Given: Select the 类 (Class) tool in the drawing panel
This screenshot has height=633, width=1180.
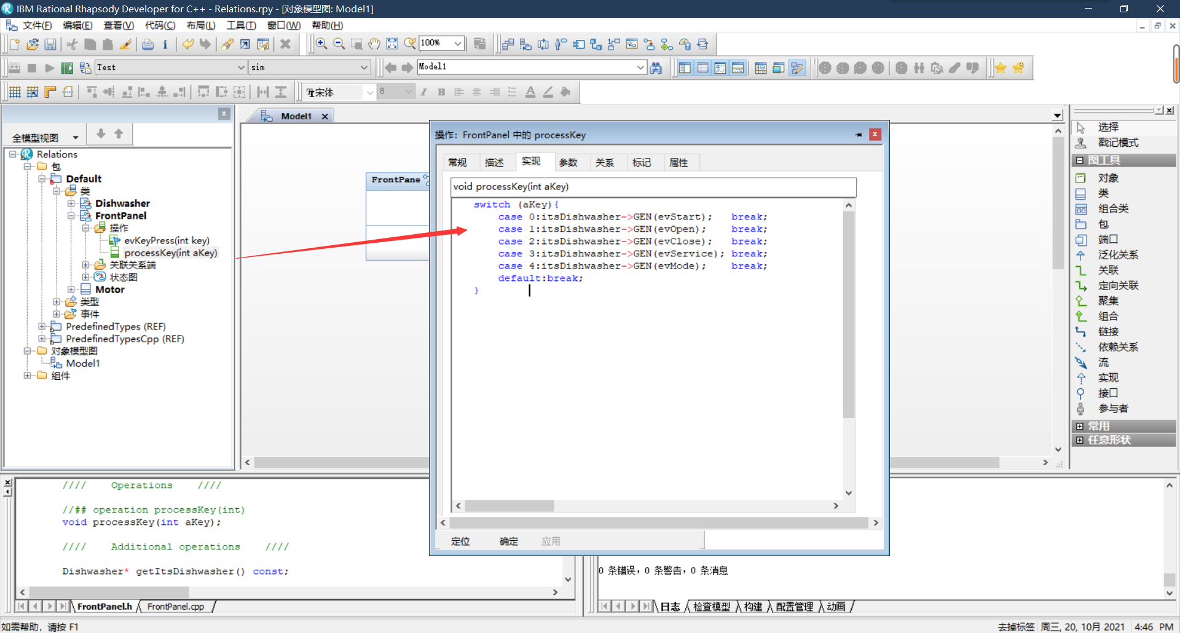Looking at the screenshot, I should (x=1103, y=193).
